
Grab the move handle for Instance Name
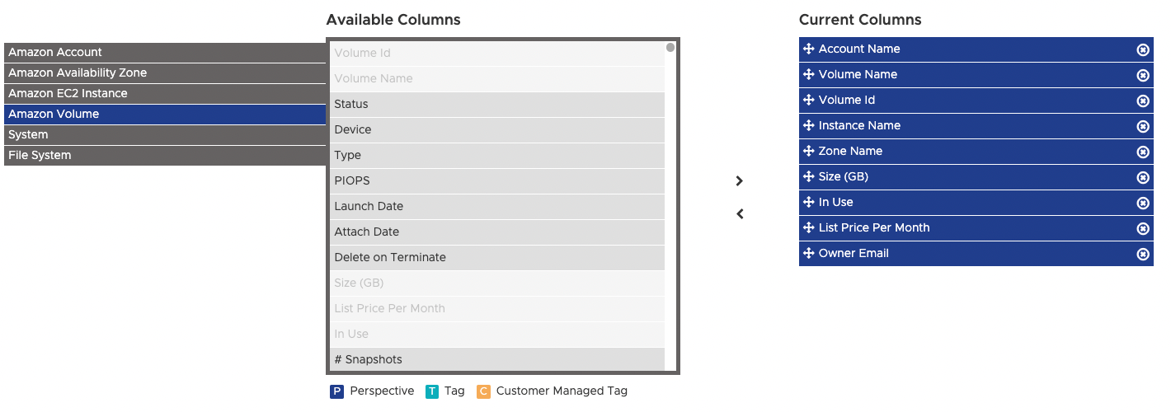point(808,126)
